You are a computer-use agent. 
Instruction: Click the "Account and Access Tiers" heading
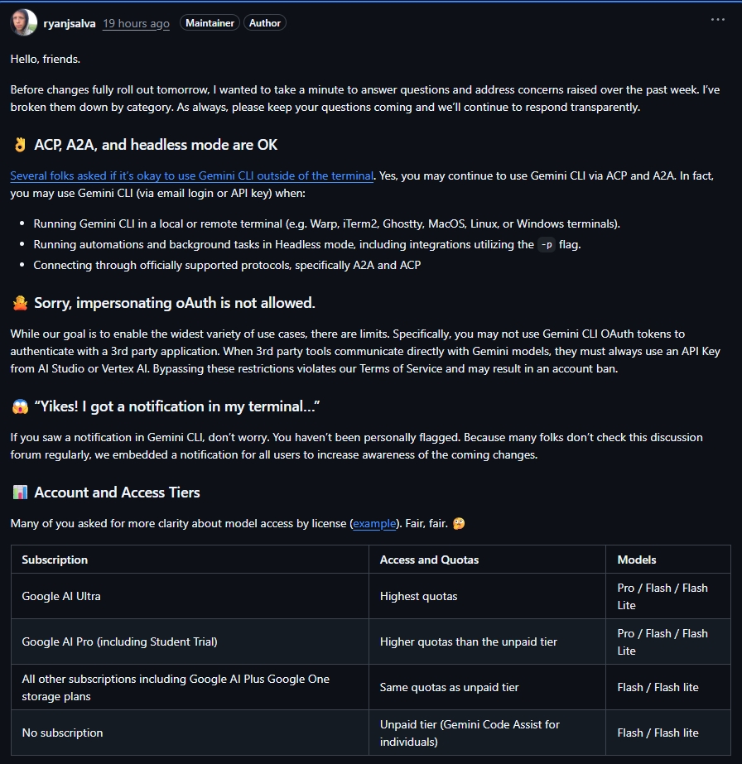(x=117, y=493)
